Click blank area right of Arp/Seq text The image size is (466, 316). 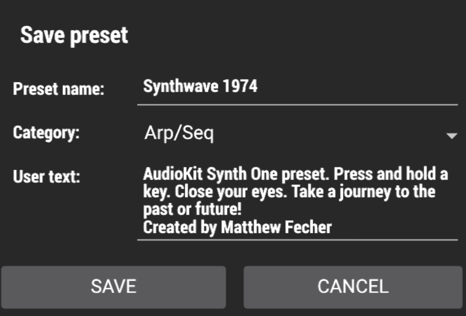tap(327, 134)
